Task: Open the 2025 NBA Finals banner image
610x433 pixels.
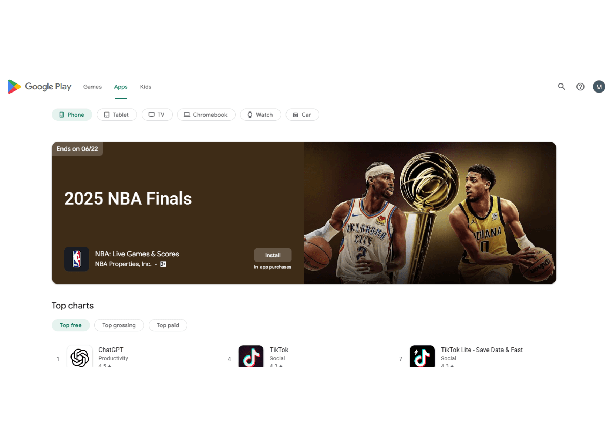Action: click(x=430, y=213)
